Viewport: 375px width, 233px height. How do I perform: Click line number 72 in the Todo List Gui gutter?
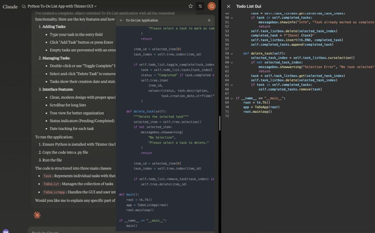(227, 116)
